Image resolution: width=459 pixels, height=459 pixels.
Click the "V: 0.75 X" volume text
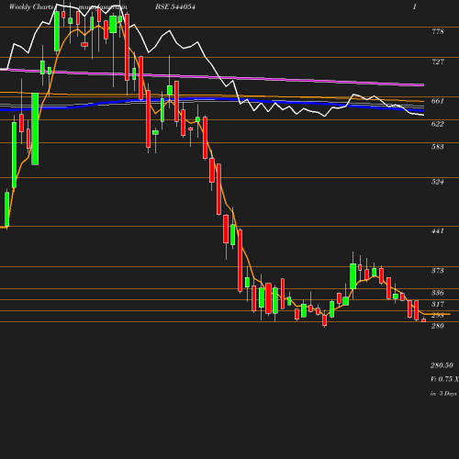(x=444, y=379)
